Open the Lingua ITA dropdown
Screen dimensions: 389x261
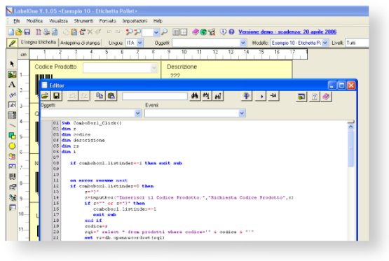coord(140,43)
